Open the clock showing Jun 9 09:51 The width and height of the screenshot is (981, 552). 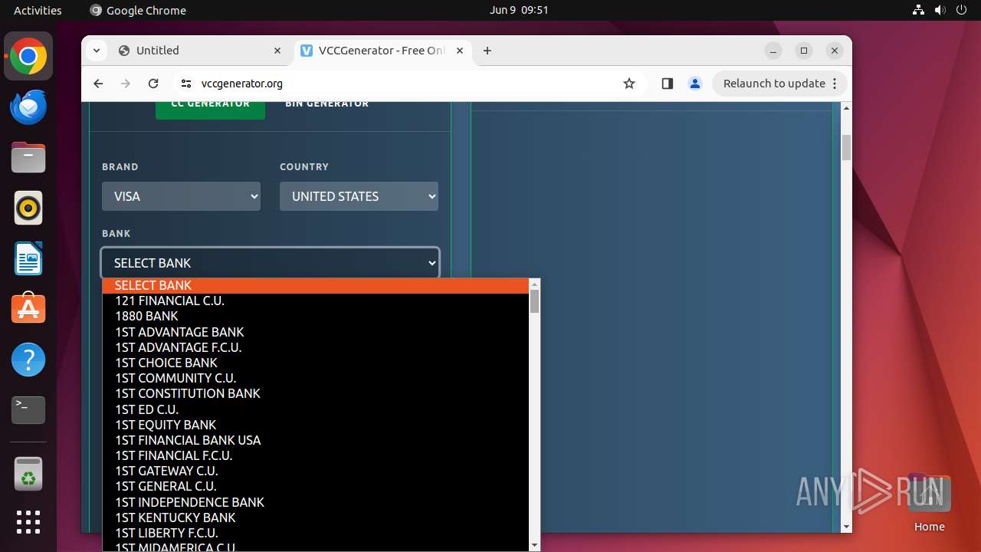519,10
